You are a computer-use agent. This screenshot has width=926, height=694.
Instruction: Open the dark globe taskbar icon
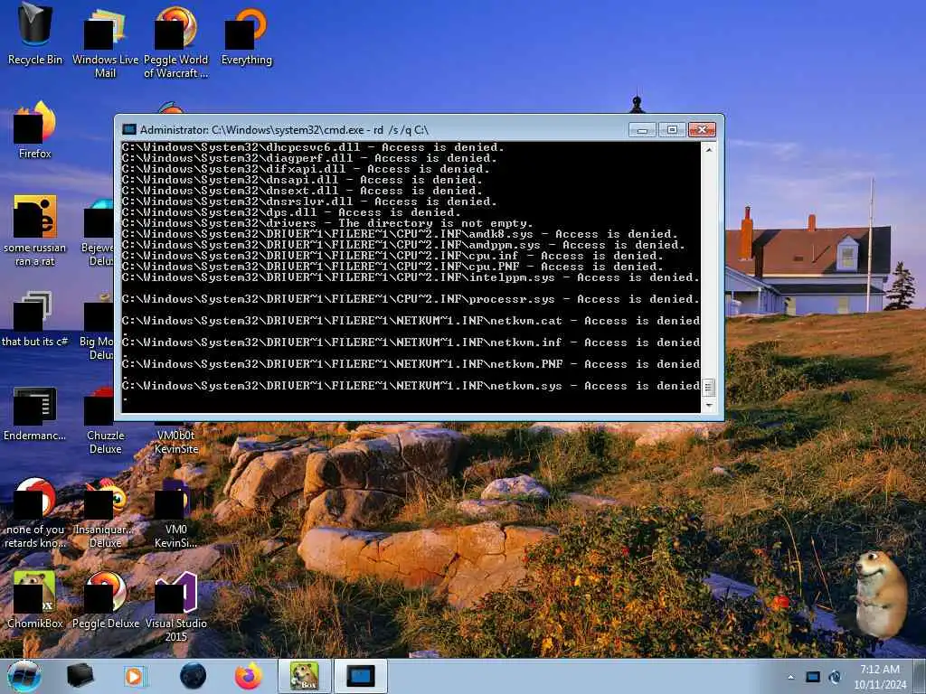[193, 676]
